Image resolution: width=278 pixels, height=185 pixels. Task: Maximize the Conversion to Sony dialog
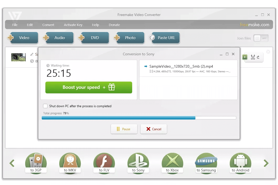tap(227, 54)
